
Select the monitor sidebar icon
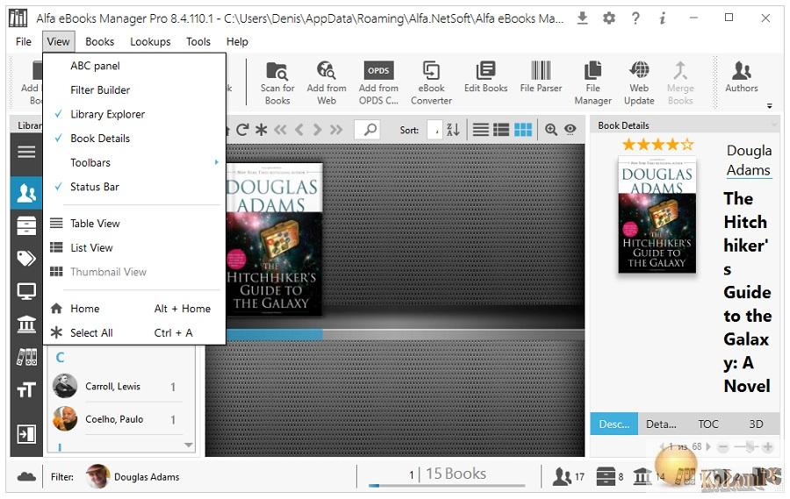point(26,291)
